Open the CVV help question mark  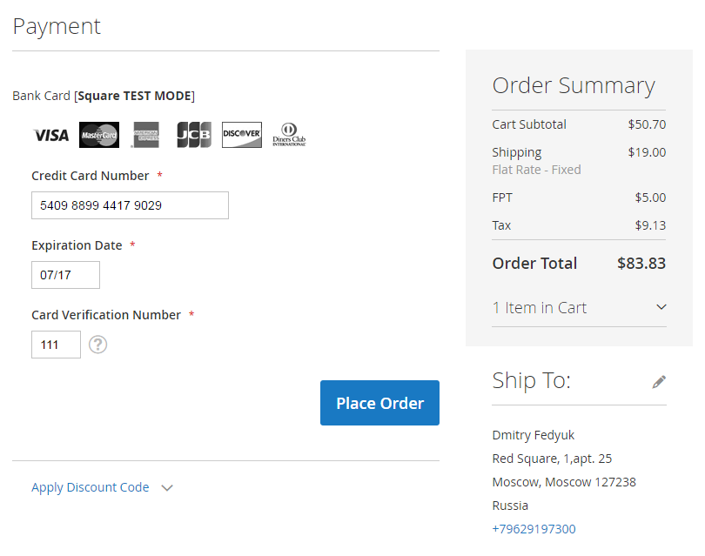[98, 345]
